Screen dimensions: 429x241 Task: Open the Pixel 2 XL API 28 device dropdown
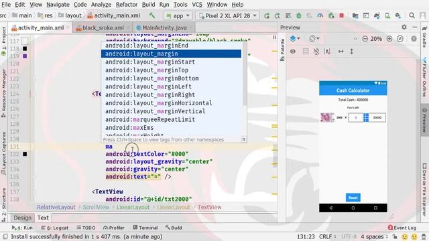pos(228,15)
